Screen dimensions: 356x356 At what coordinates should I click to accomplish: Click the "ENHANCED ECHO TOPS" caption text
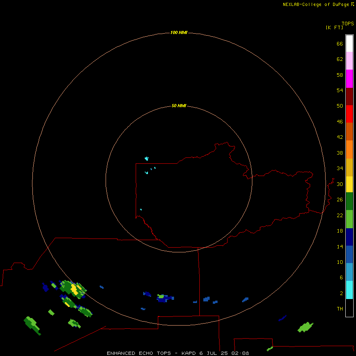[x=139, y=353]
